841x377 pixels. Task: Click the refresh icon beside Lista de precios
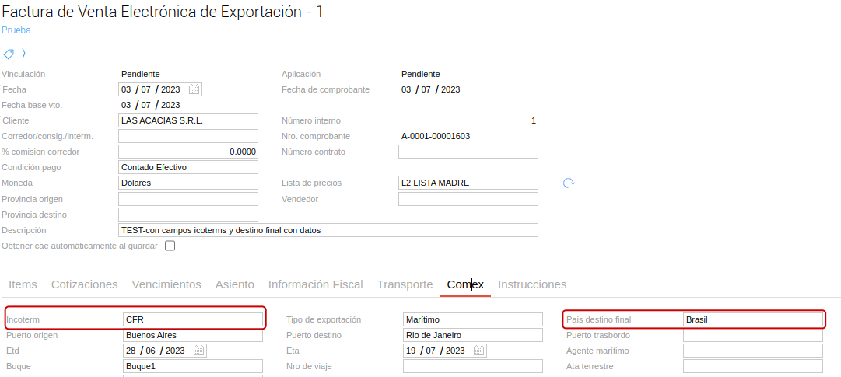(x=569, y=183)
